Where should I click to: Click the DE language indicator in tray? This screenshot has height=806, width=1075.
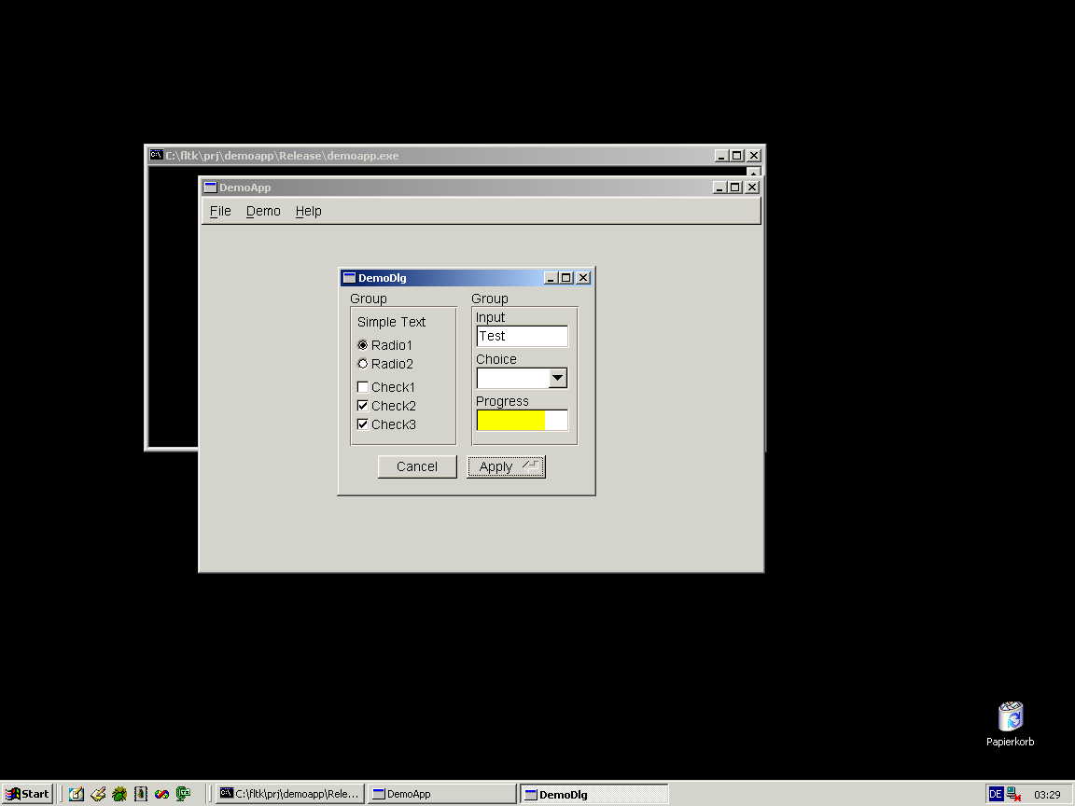click(x=996, y=794)
